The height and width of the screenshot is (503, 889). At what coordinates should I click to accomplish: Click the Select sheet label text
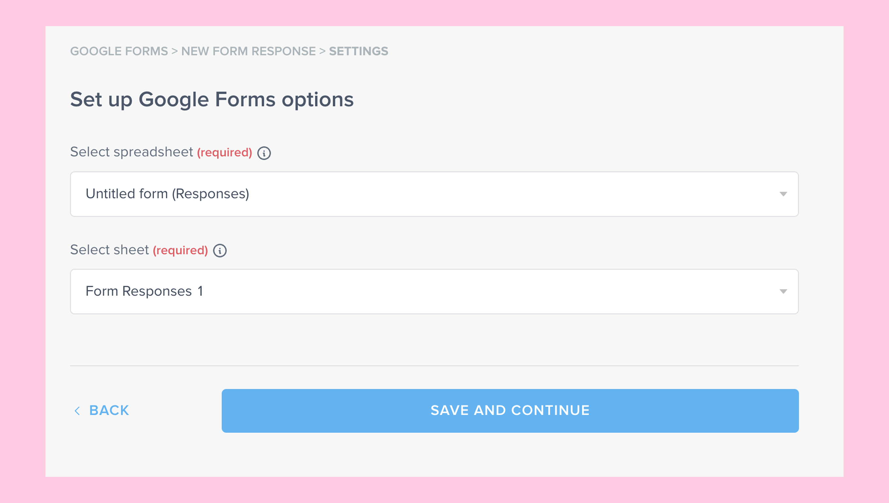pos(109,250)
